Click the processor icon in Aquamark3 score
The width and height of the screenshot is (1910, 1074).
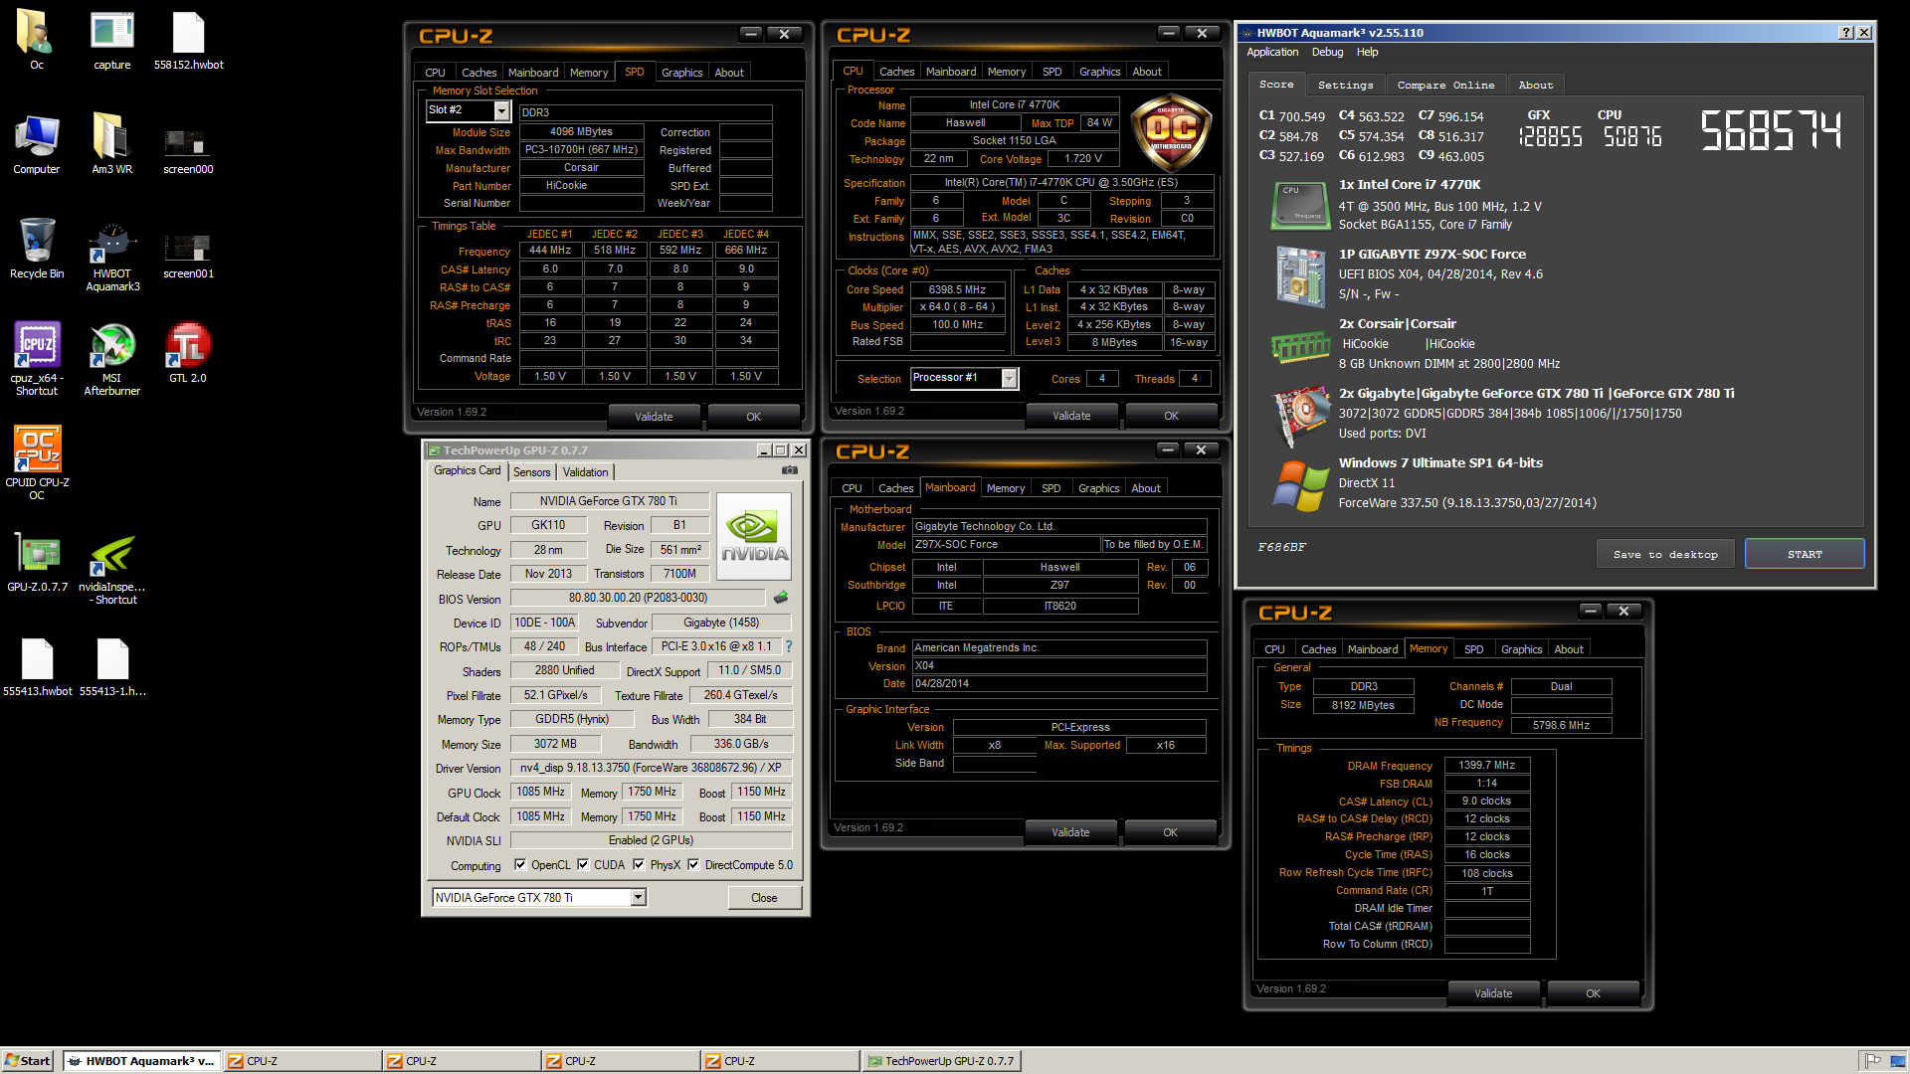pyautogui.click(x=1300, y=205)
